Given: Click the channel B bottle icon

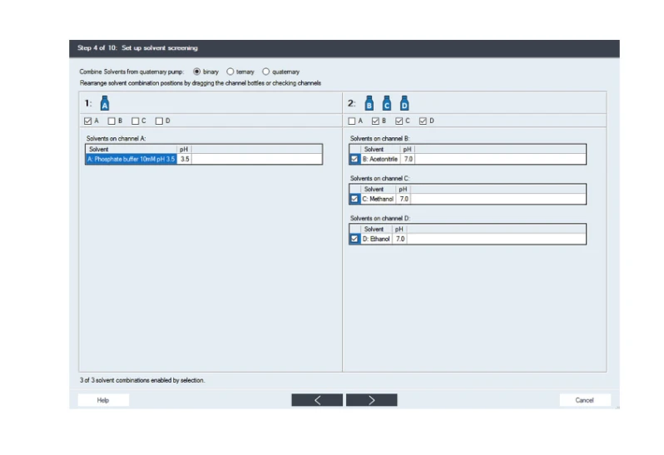Looking at the screenshot, I should (369, 103).
